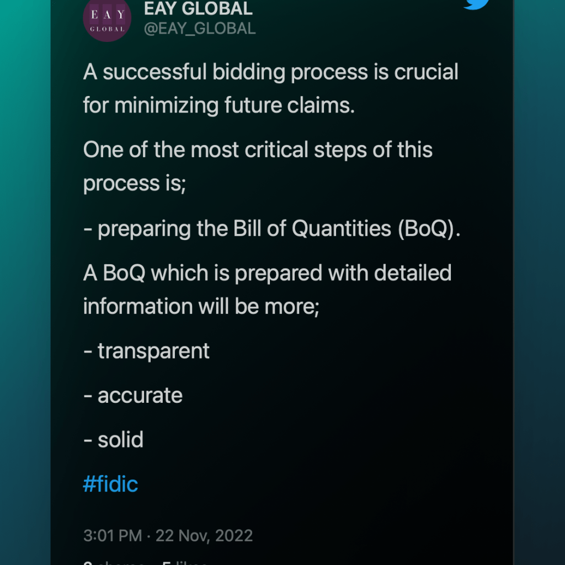Select the "- solid" bullet line
Screen dimensions: 565x565
[x=114, y=440]
